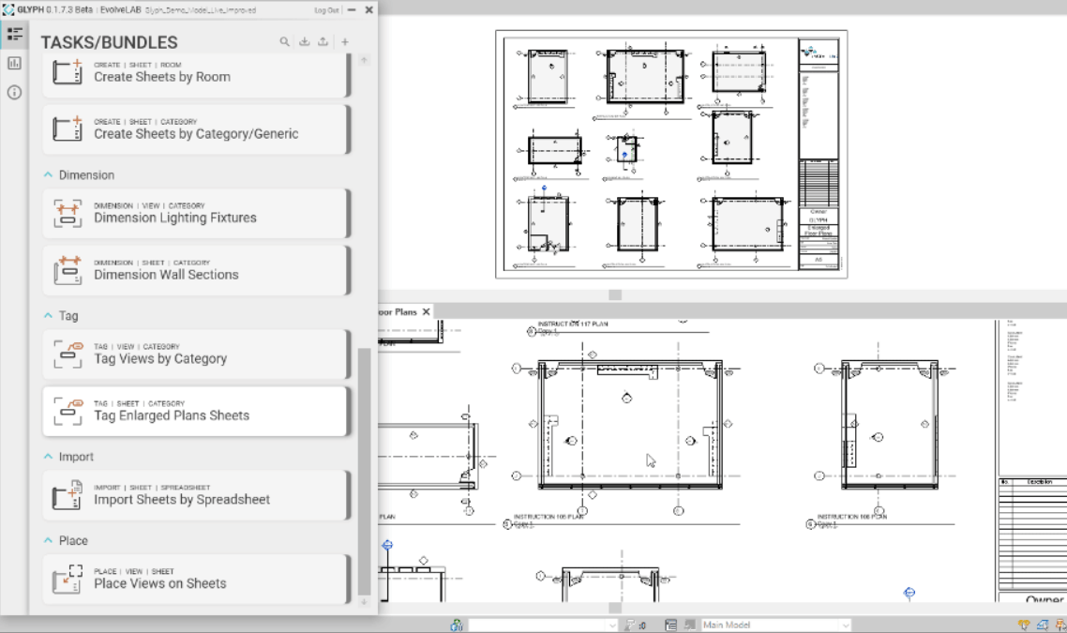
Task: Click the Place Views on Sheets icon
Action: [x=68, y=580]
